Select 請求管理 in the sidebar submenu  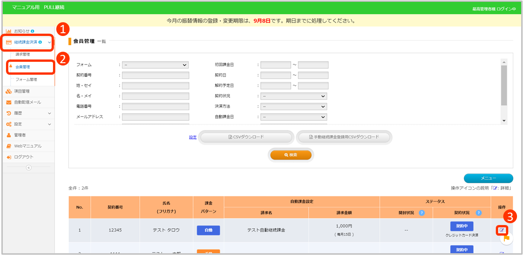(23, 54)
